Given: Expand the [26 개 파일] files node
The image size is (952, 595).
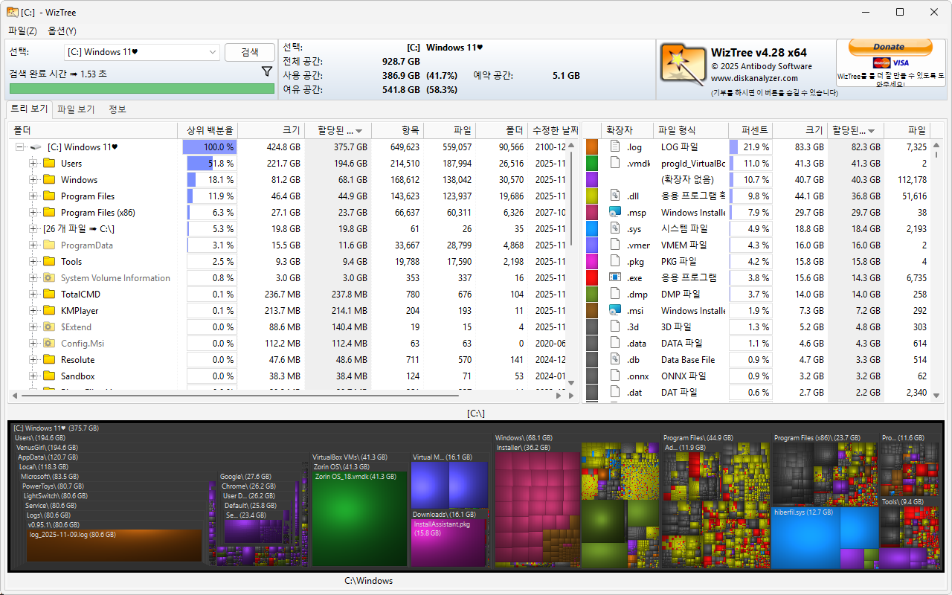Looking at the screenshot, I should (x=33, y=229).
